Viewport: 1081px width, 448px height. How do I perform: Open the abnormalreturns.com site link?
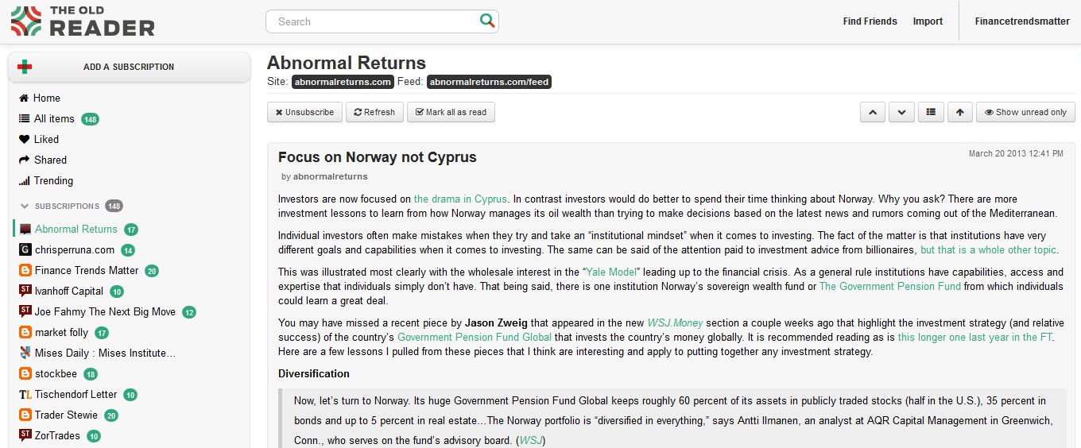click(x=343, y=82)
